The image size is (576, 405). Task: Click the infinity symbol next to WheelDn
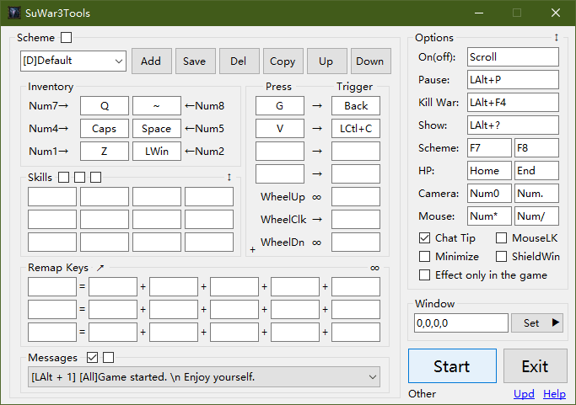316,242
